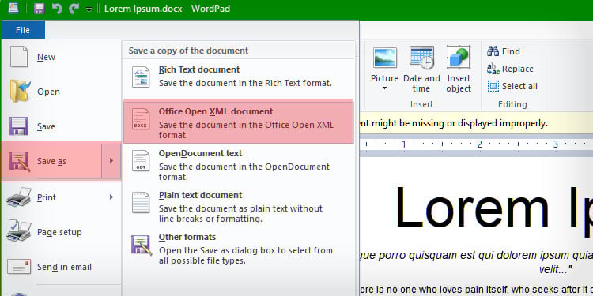The height and width of the screenshot is (296, 593).
Task: Click the Plain text document lined page icon
Action: [x=141, y=202]
